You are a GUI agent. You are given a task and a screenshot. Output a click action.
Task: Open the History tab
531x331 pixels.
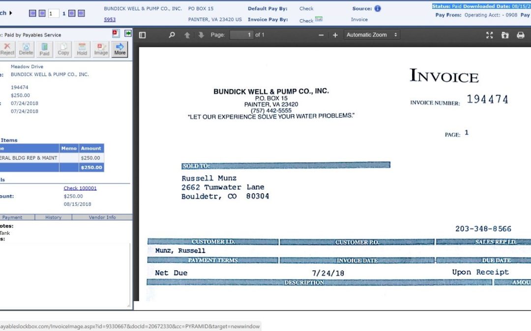(x=53, y=217)
